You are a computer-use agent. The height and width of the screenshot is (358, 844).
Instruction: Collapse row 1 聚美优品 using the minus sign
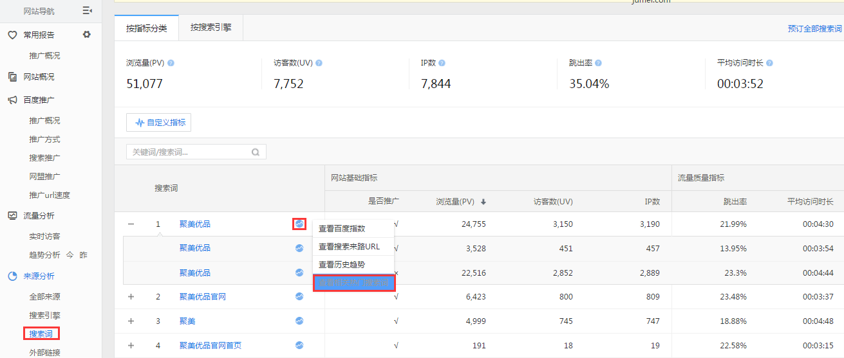(x=131, y=224)
